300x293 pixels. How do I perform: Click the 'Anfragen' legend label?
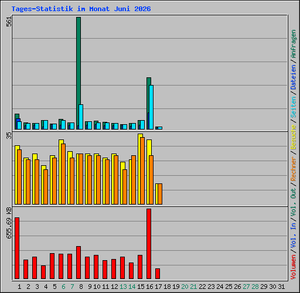click(294, 44)
